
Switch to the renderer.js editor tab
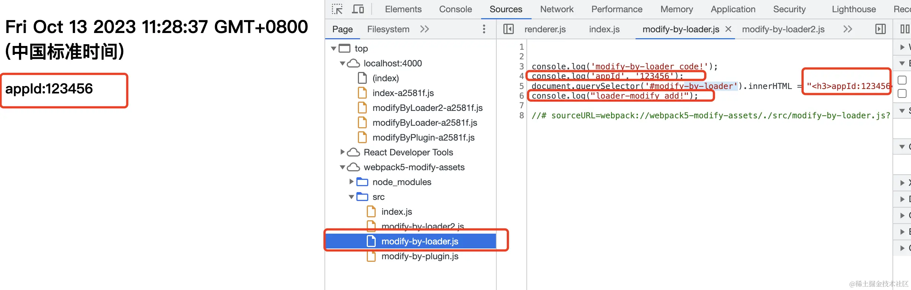tap(545, 29)
